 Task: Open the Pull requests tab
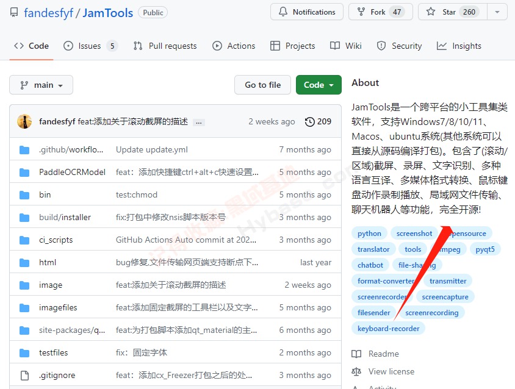click(x=165, y=46)
